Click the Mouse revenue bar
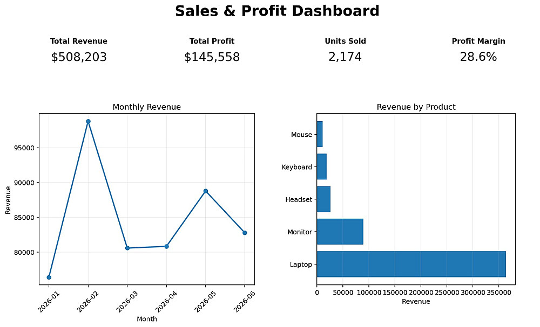 click(x=320, y=134)
